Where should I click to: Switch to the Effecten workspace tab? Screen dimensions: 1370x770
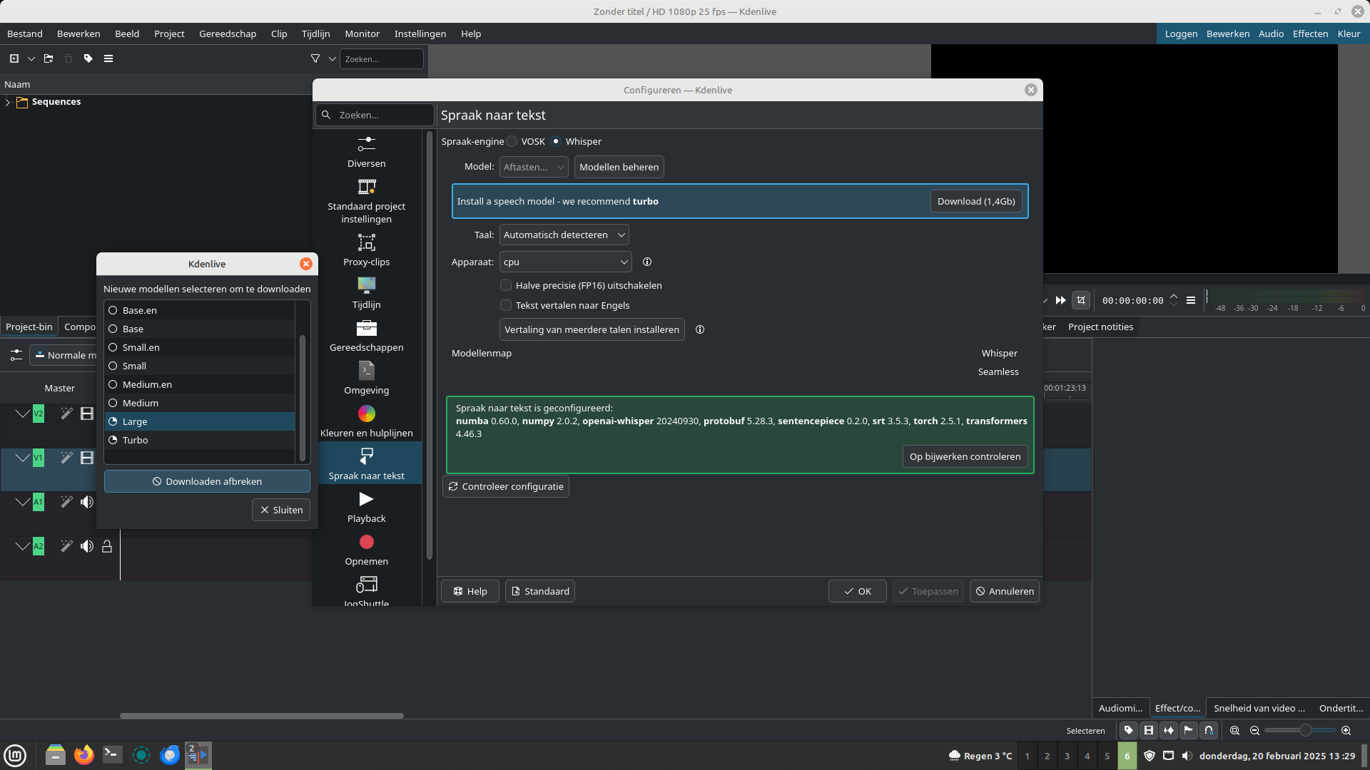[x=1310, y=34]
